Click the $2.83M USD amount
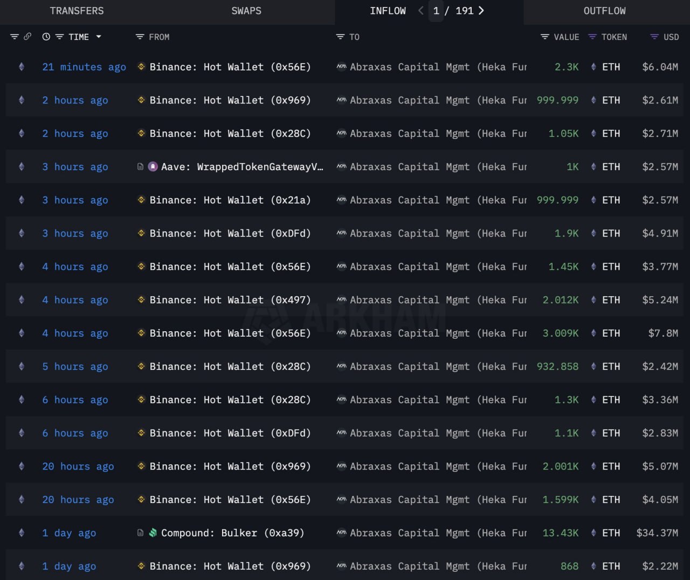 tap(660, 432)
